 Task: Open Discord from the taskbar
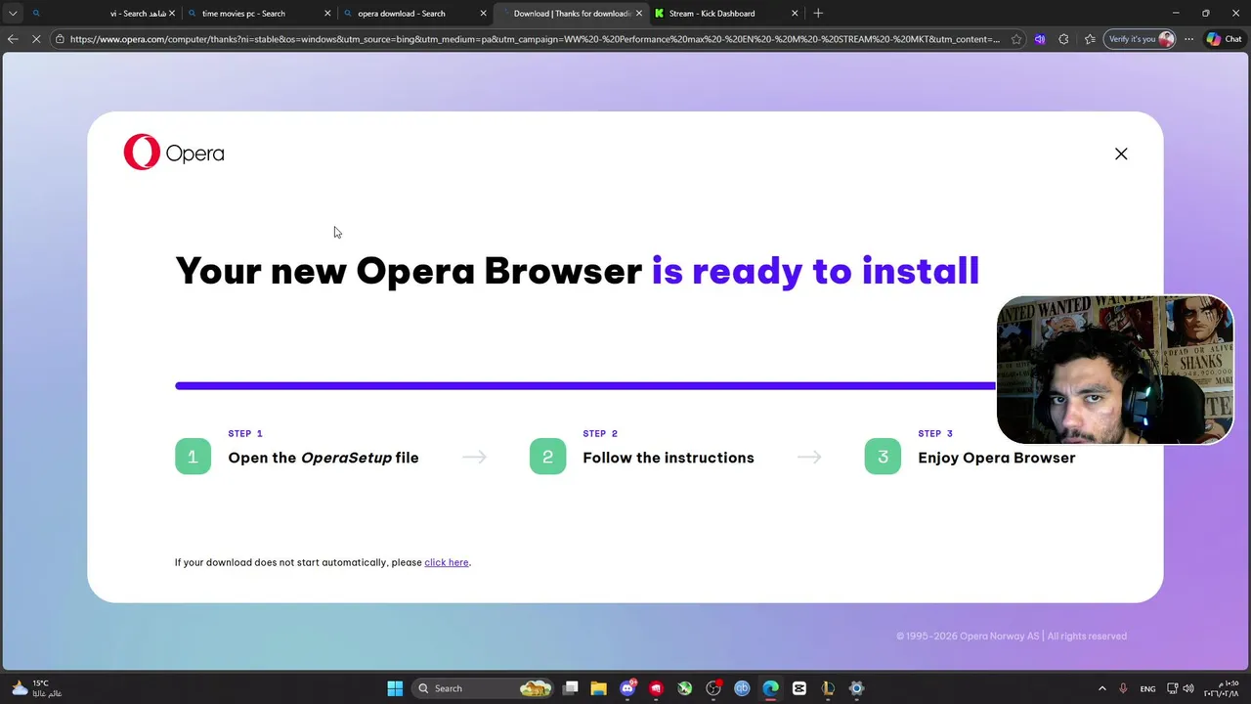point(627,688)
